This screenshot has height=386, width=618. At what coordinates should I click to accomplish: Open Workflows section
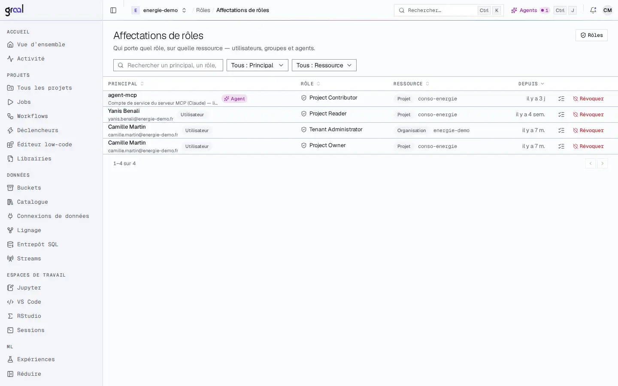pyautogui.click(x=51, y=116)
